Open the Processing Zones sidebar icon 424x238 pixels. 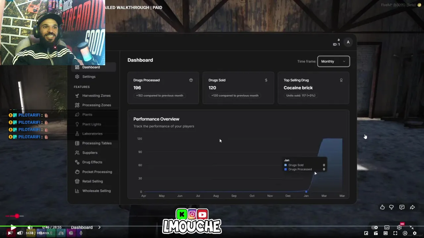(x=77, y=105)
